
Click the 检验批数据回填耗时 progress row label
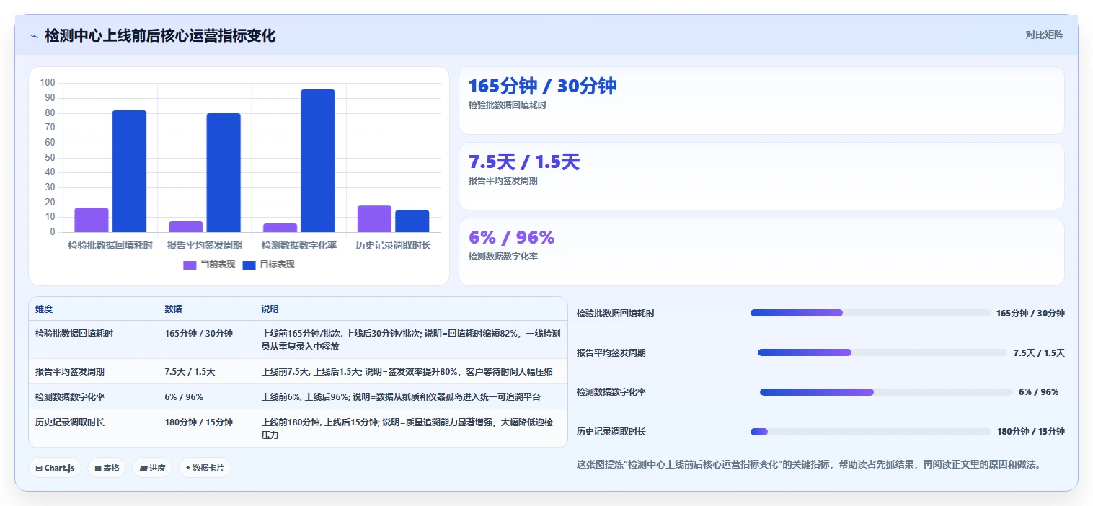(x=616, y=313)
